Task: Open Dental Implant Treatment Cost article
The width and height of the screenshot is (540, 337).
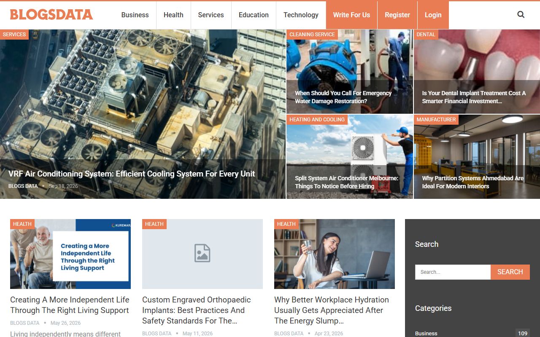Action: pyautogui.click(x=474, y=97)
